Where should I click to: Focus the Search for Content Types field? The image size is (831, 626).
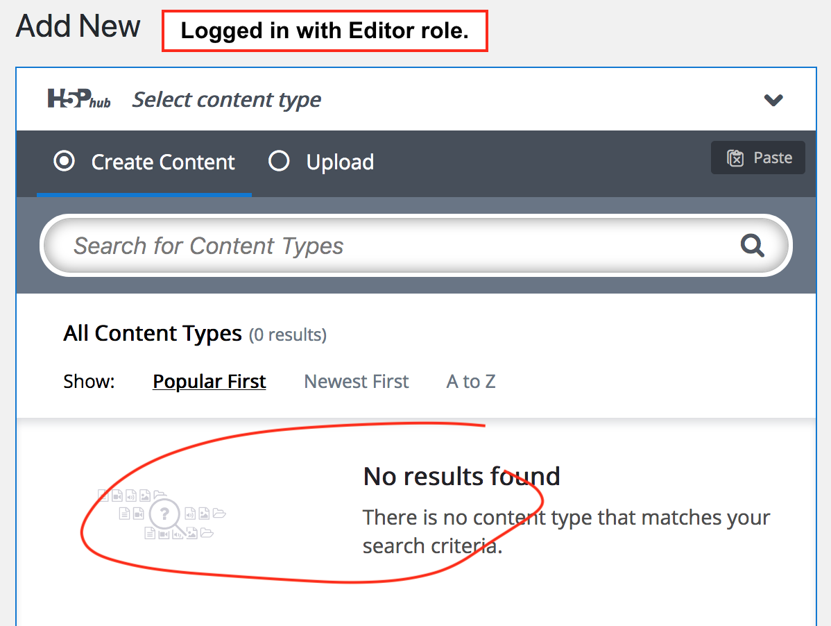click(415, 246)
